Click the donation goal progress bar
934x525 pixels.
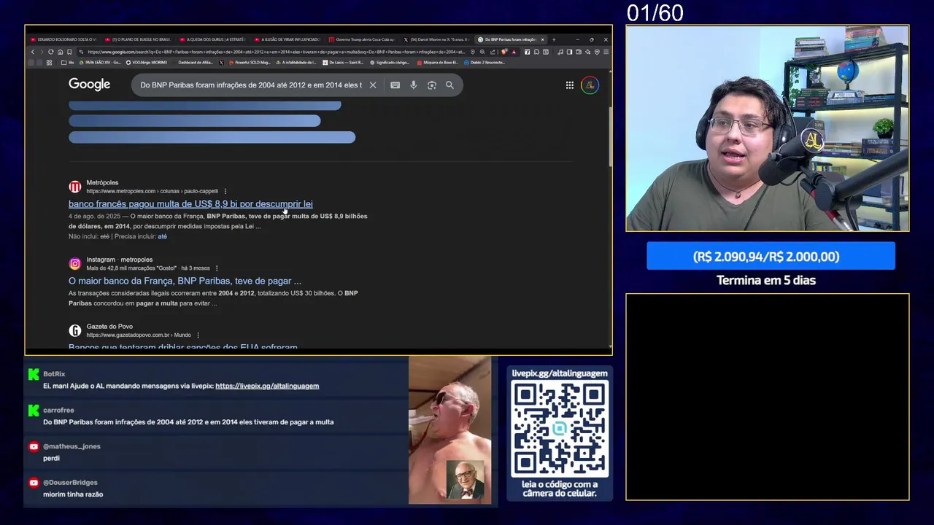click(x=771, y=257)
